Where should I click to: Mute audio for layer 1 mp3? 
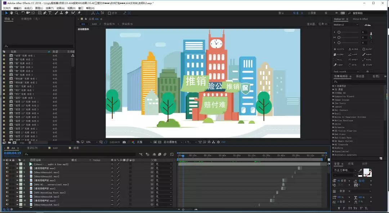[x=7, y=164]
